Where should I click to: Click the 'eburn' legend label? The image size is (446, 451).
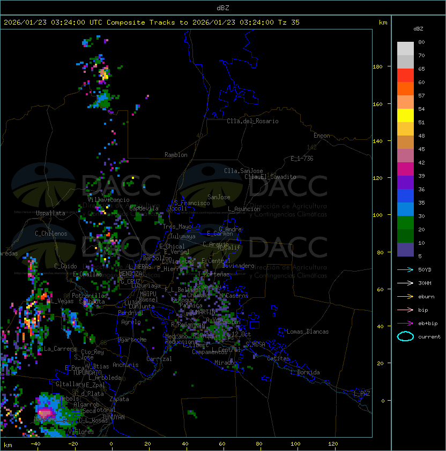426,297
